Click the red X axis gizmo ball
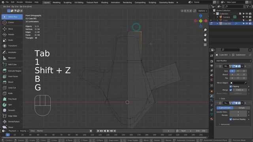Image resolution: width=253 pixels, height=142 pixels. (206, 21)
